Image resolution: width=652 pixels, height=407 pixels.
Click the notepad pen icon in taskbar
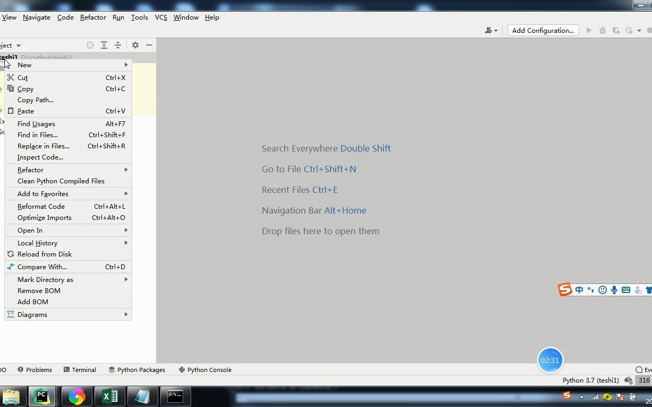[x=142, y=396]
